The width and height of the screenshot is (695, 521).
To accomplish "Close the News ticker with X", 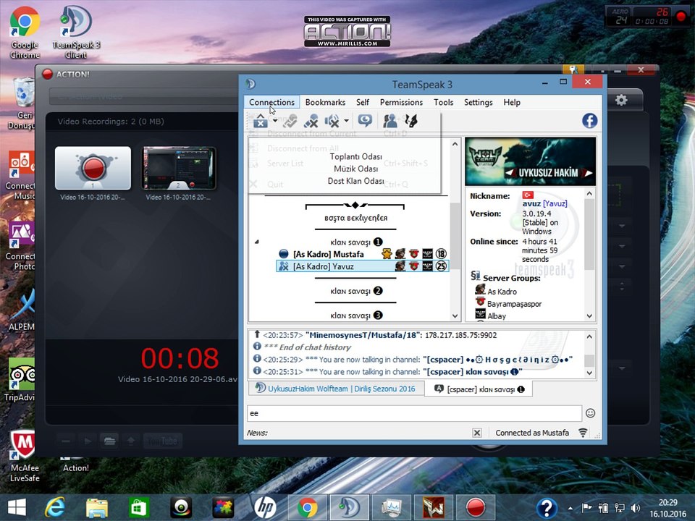I will [x=477, y=433].
